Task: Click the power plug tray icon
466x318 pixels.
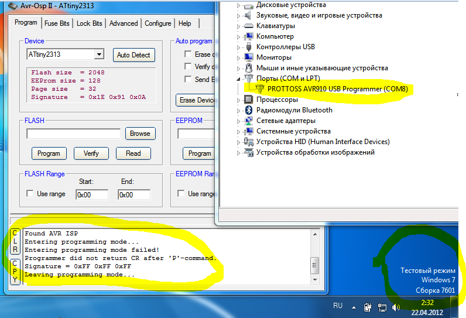Action: tap(368, 307)
